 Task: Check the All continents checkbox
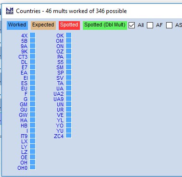131,25
